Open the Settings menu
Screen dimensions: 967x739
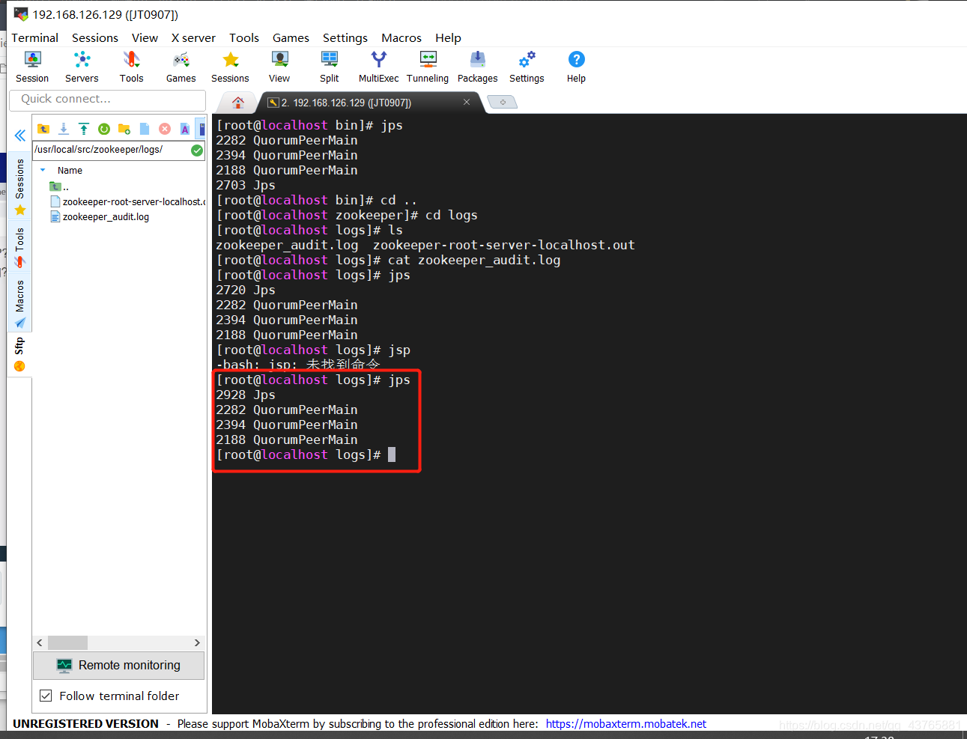click(345, 37)
